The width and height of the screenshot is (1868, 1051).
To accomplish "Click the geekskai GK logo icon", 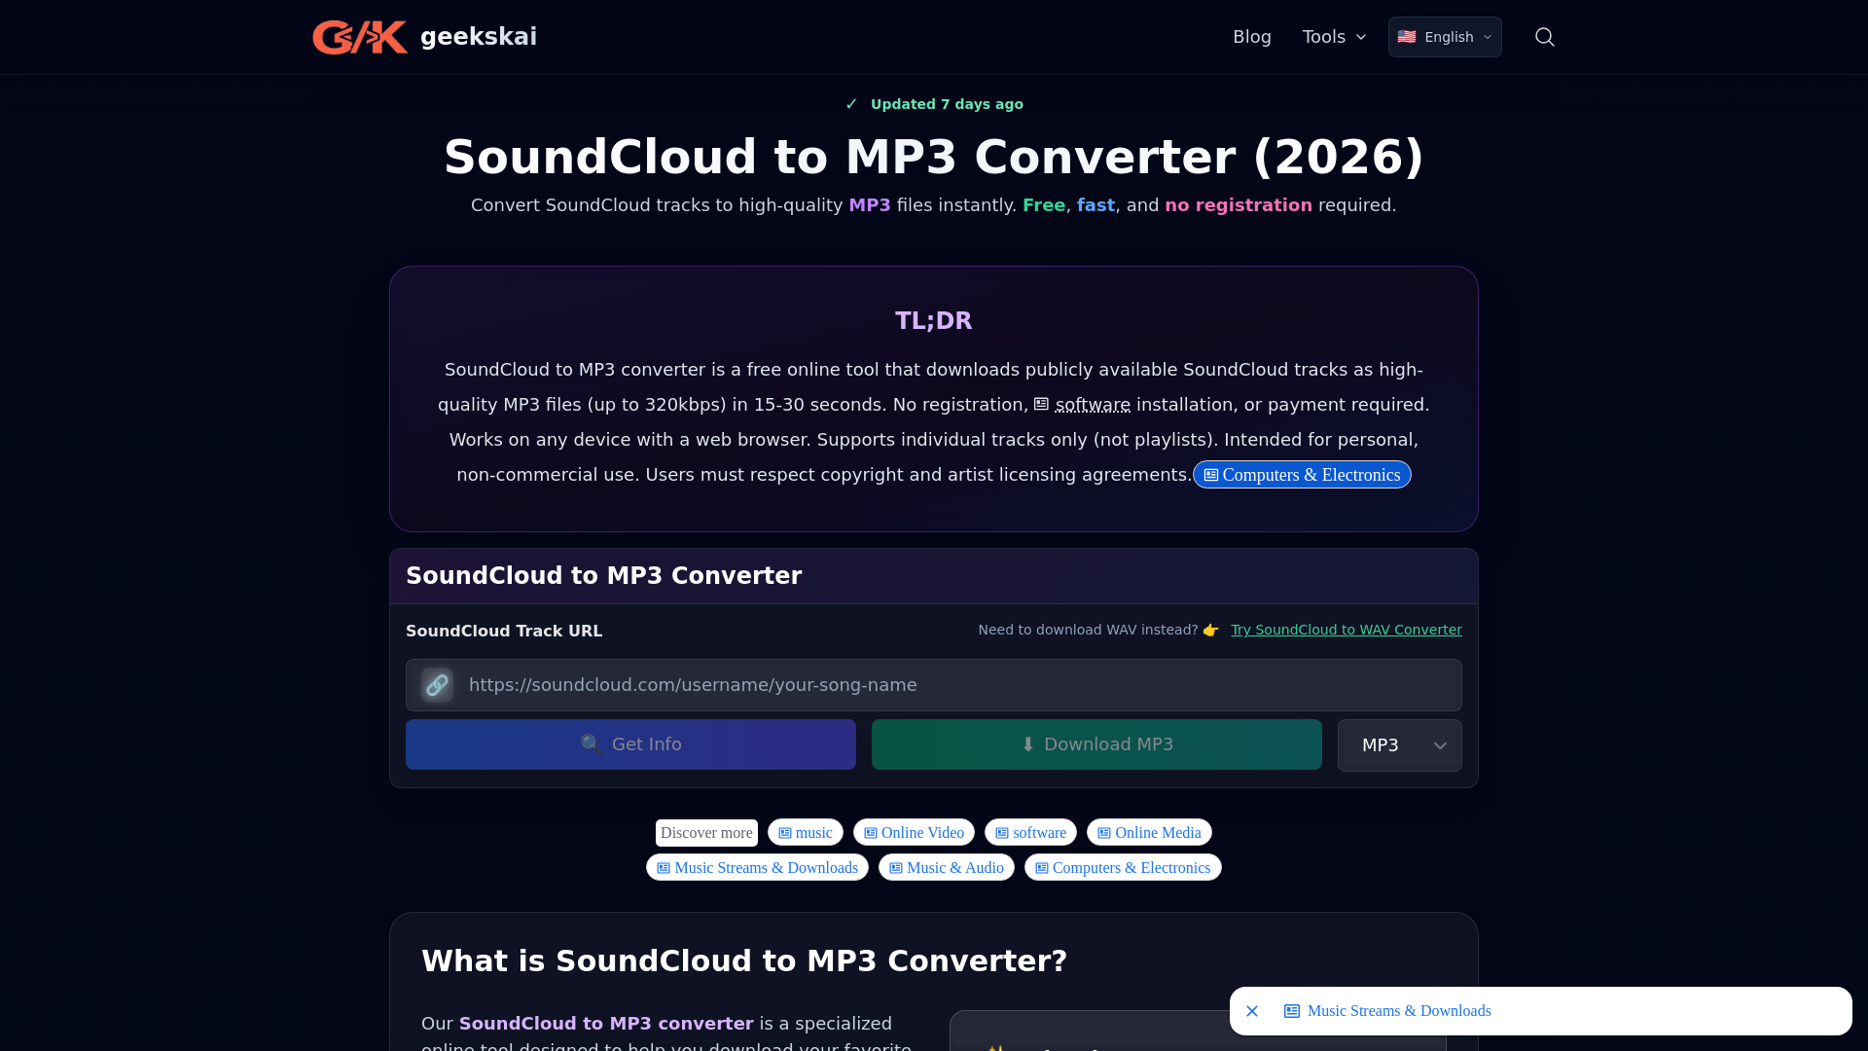I will point(360,37).
